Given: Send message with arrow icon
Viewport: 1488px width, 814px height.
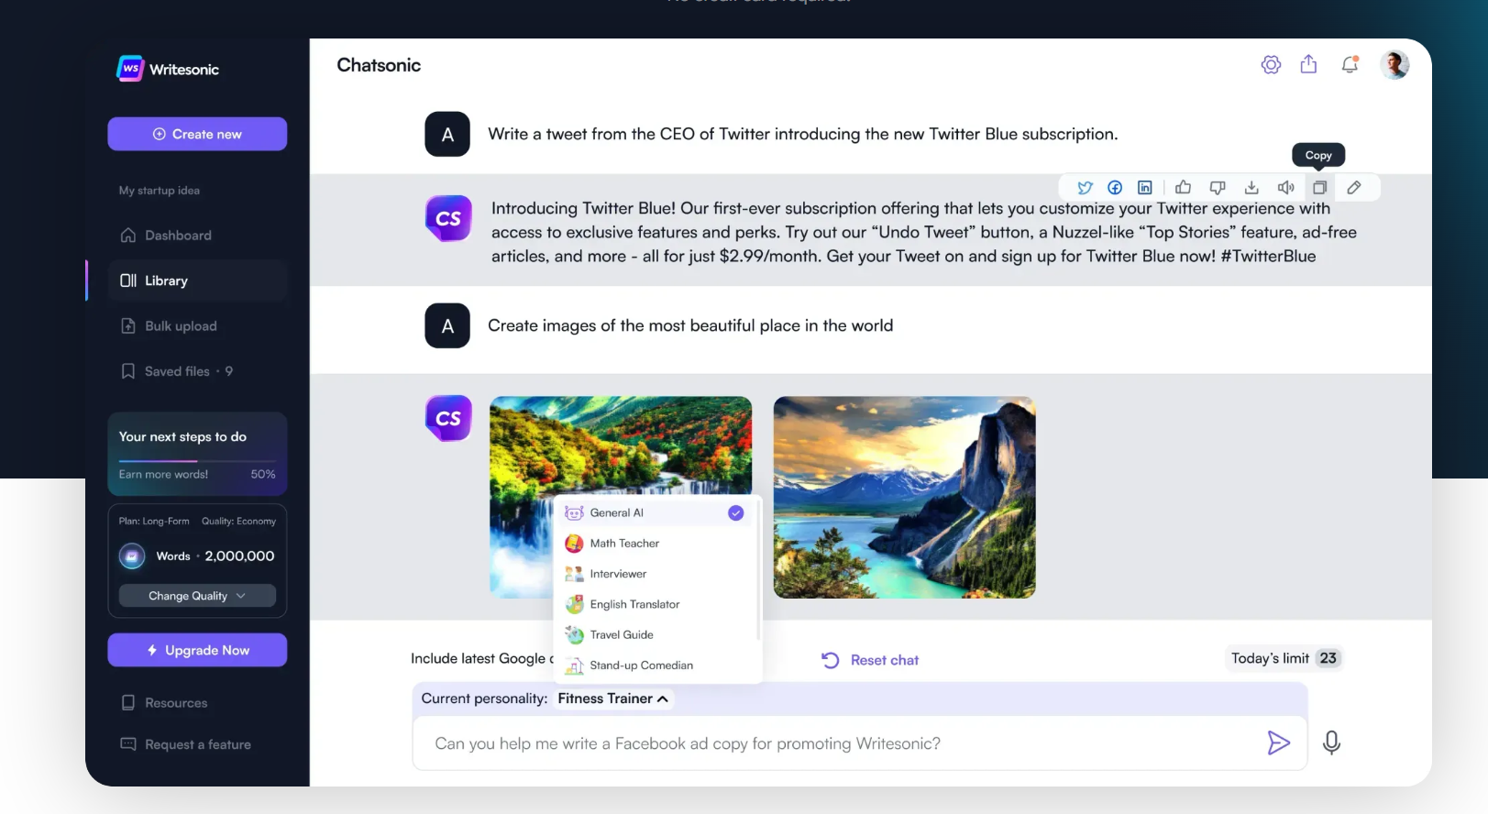Looking at the screenshot, I should 1278,742.
